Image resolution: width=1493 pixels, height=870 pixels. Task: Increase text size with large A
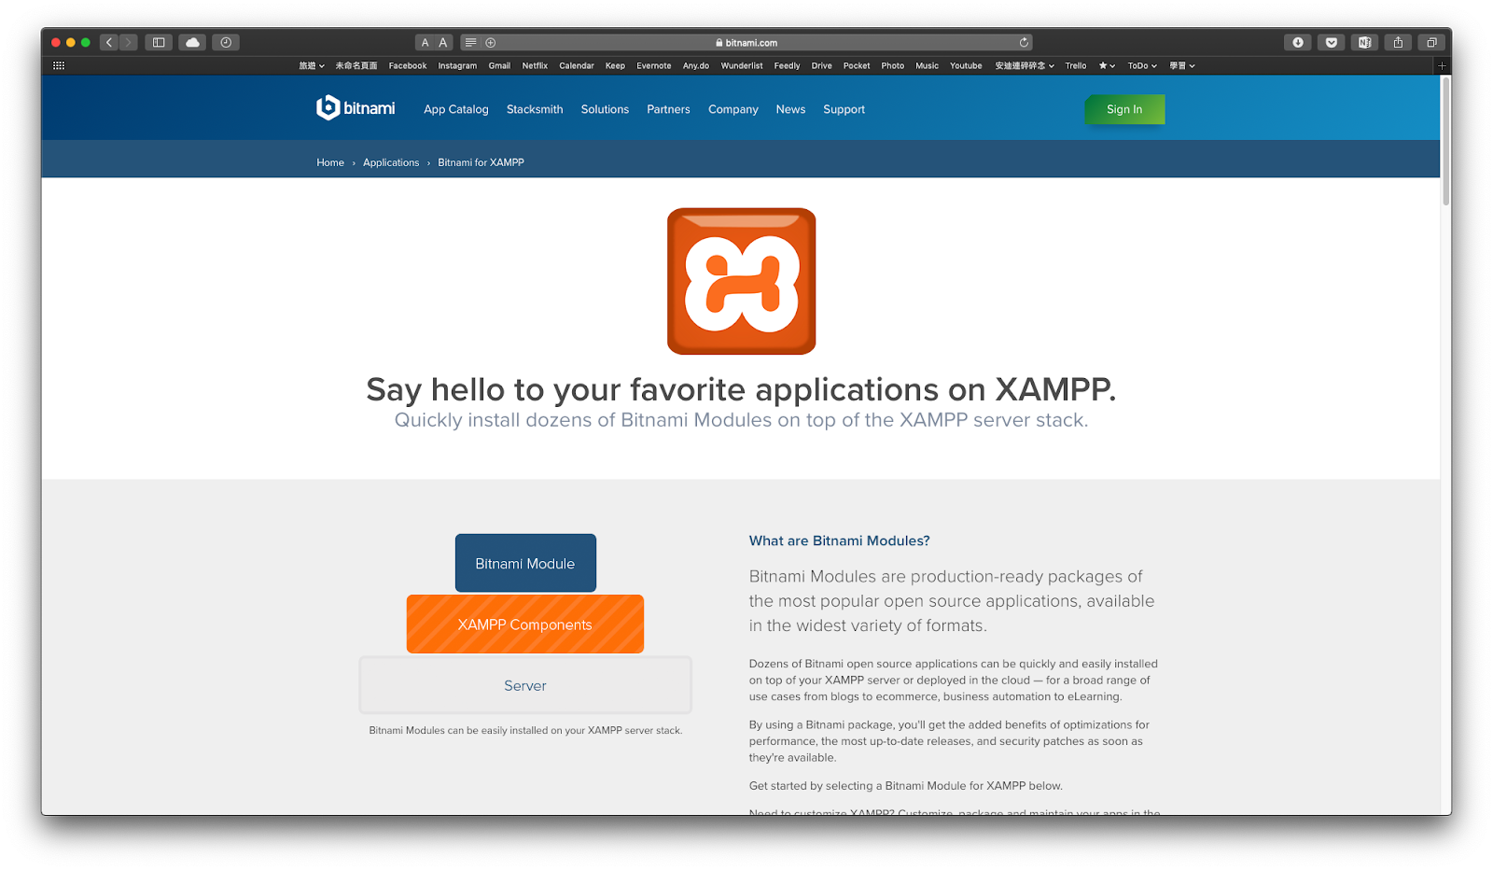pyautogui.click(x=443, y=42)
